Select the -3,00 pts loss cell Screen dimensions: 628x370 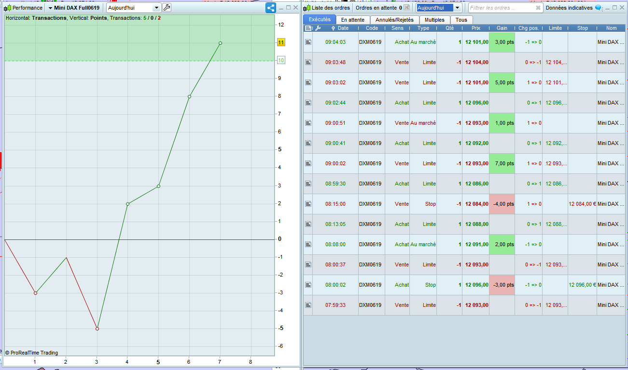(502, 285)
